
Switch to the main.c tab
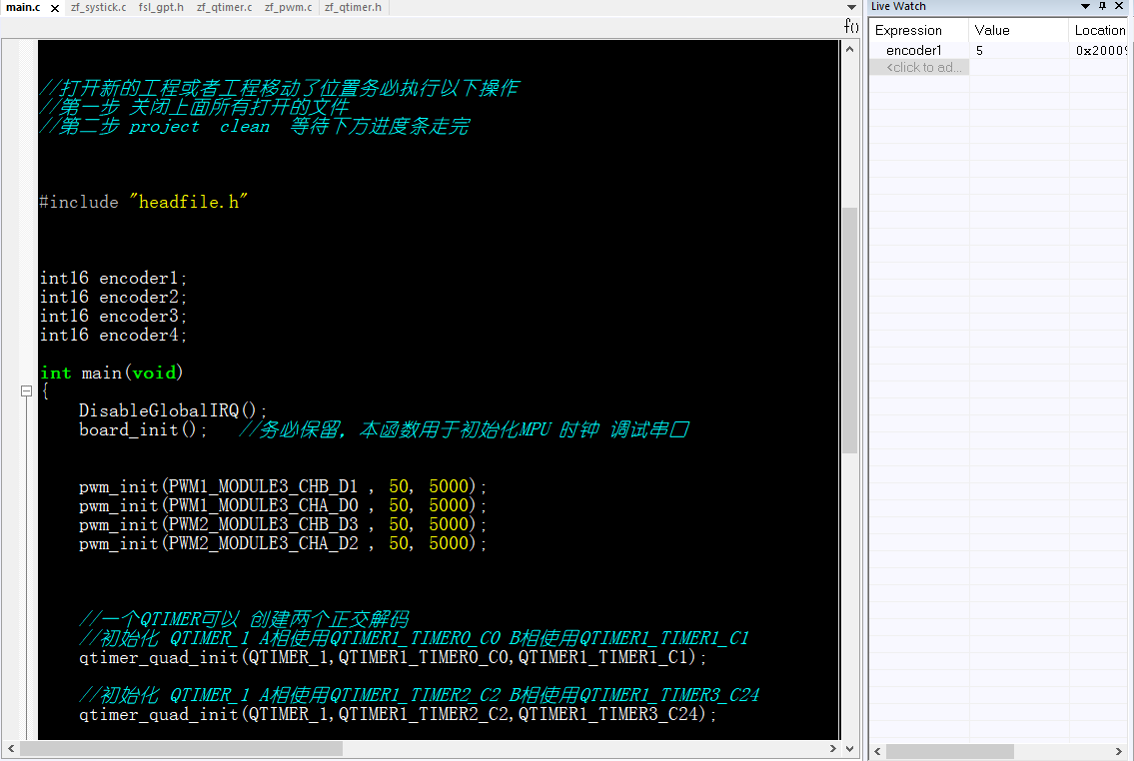[x=23, y=7]
